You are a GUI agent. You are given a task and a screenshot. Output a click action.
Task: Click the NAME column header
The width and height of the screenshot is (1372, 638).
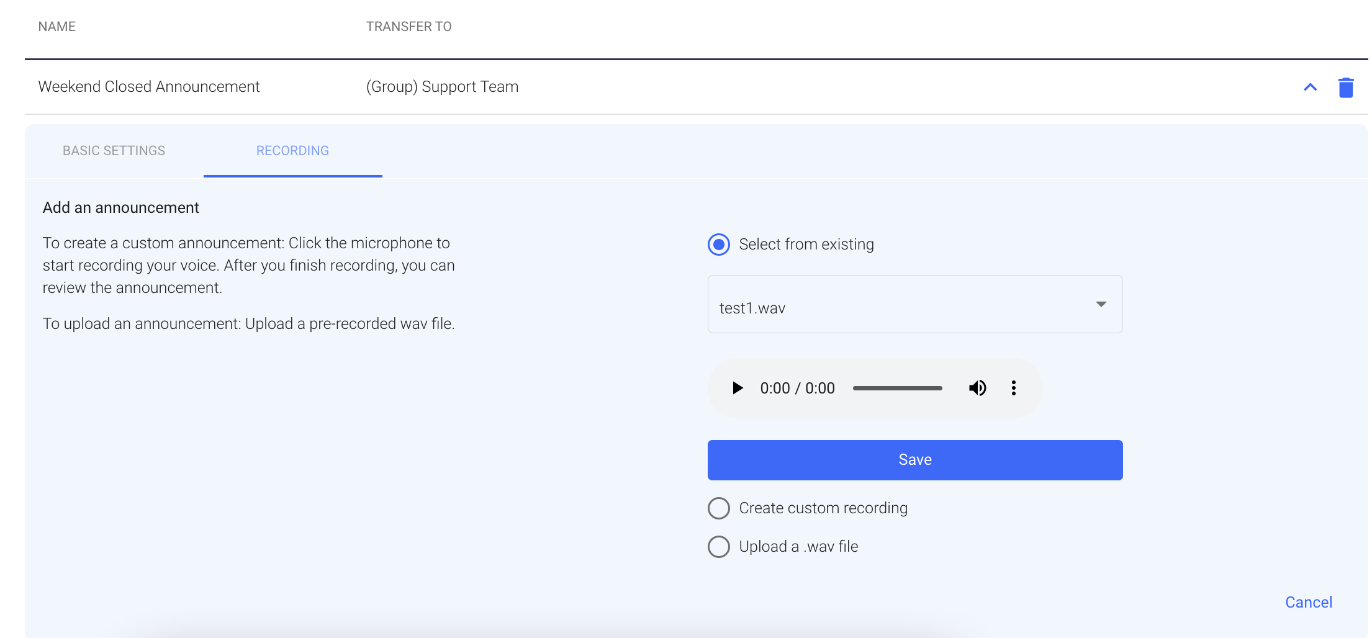point(57,27)
